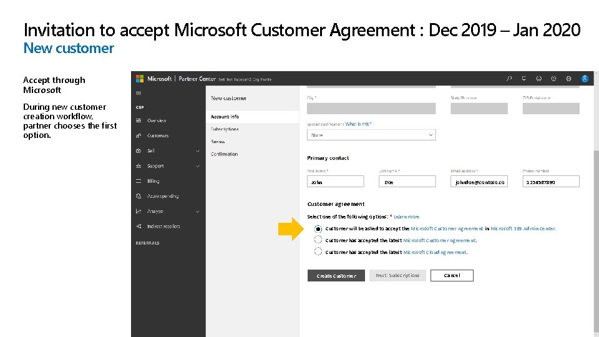Open the Special qualifications dropdown
Viewport: 599px width, 337px height.
[371, 135]
